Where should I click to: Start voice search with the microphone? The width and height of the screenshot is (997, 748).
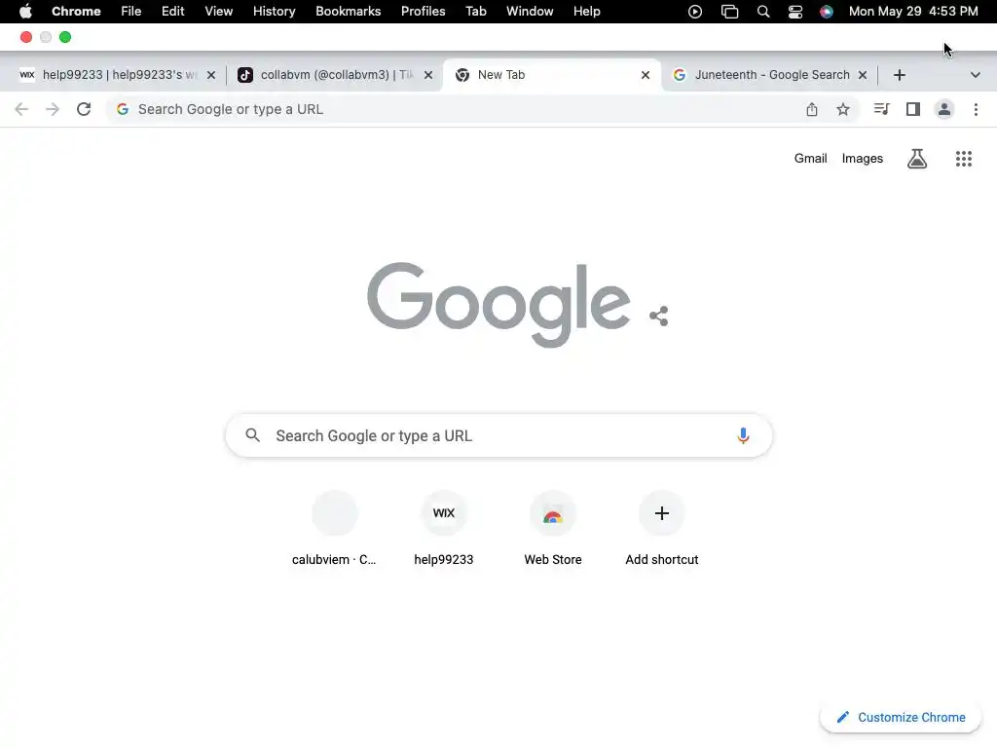743,435
